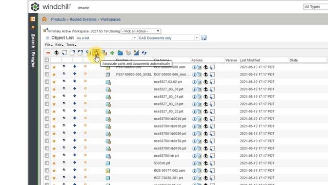Click the favorite star for nsa5527_03_02.prt row
The image size is (328, 185).
(x=54, y=112)
